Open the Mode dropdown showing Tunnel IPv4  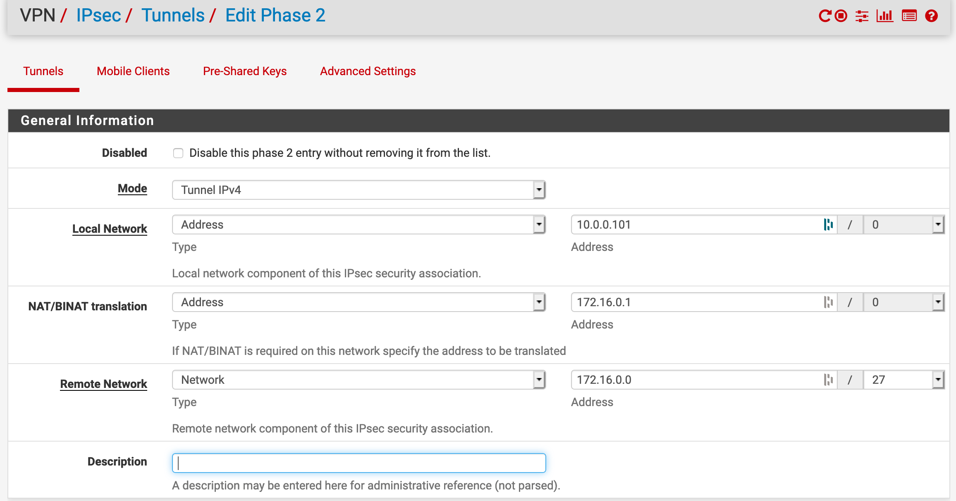coord(358,190)
